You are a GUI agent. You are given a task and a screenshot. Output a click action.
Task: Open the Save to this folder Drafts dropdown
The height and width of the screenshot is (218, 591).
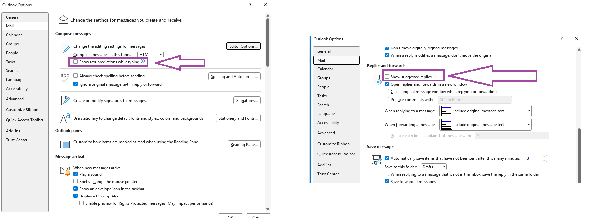point(434,167)
